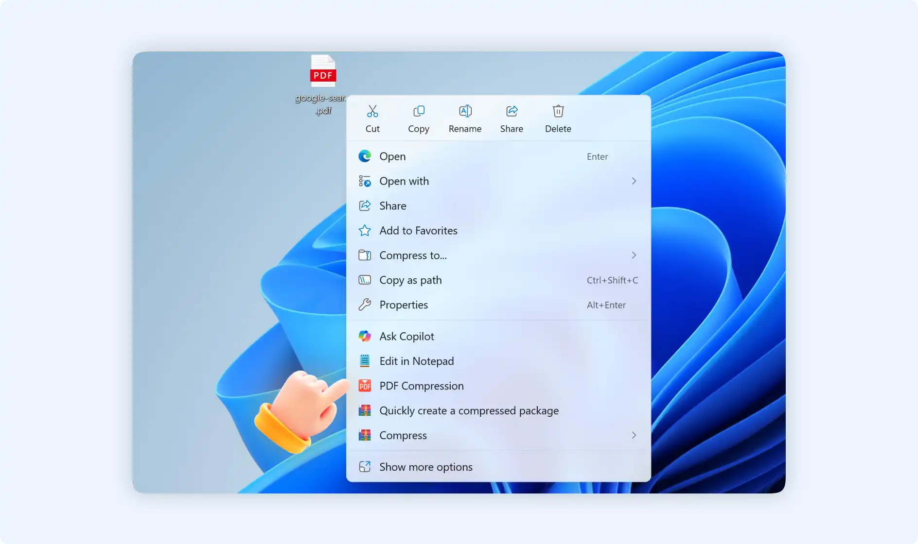The height and width of the screenshot is (544, 918).
Task: Click the red PDF Compression icon
Action: [x=365, y=386]
